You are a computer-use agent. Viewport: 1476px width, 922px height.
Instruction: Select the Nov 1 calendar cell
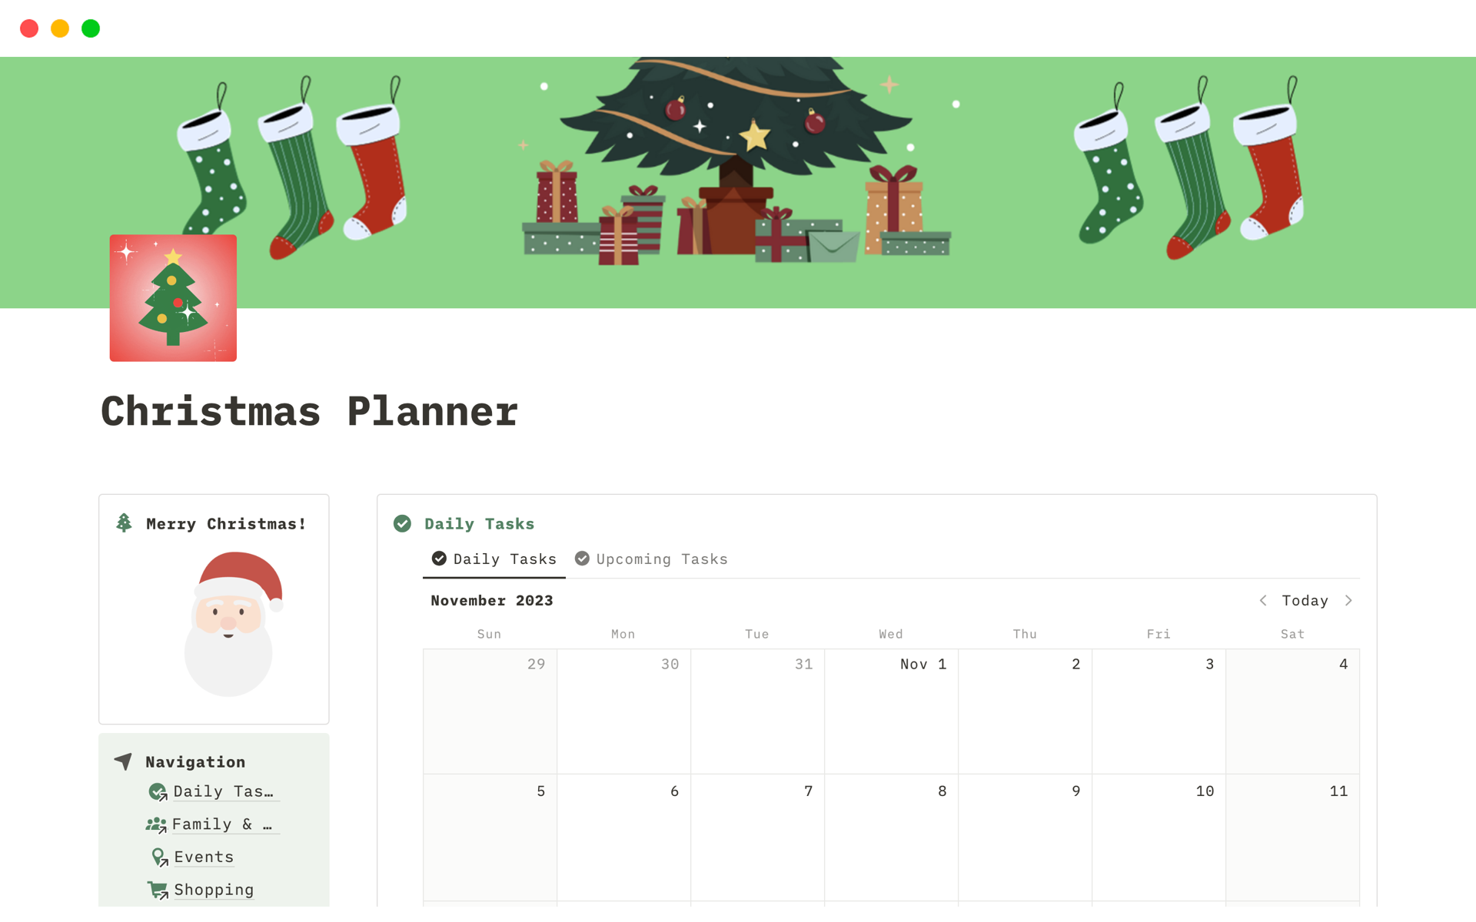pos(891,711)
